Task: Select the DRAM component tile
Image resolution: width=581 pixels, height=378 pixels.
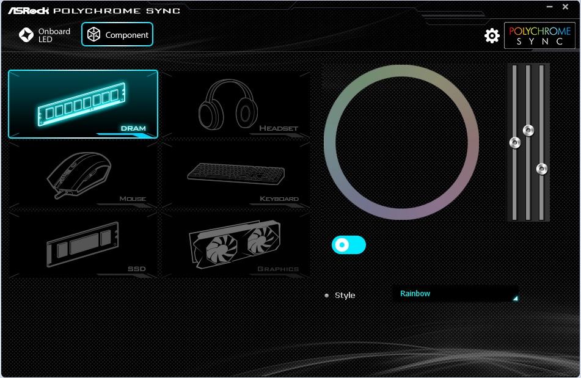Action: [83, 104]
